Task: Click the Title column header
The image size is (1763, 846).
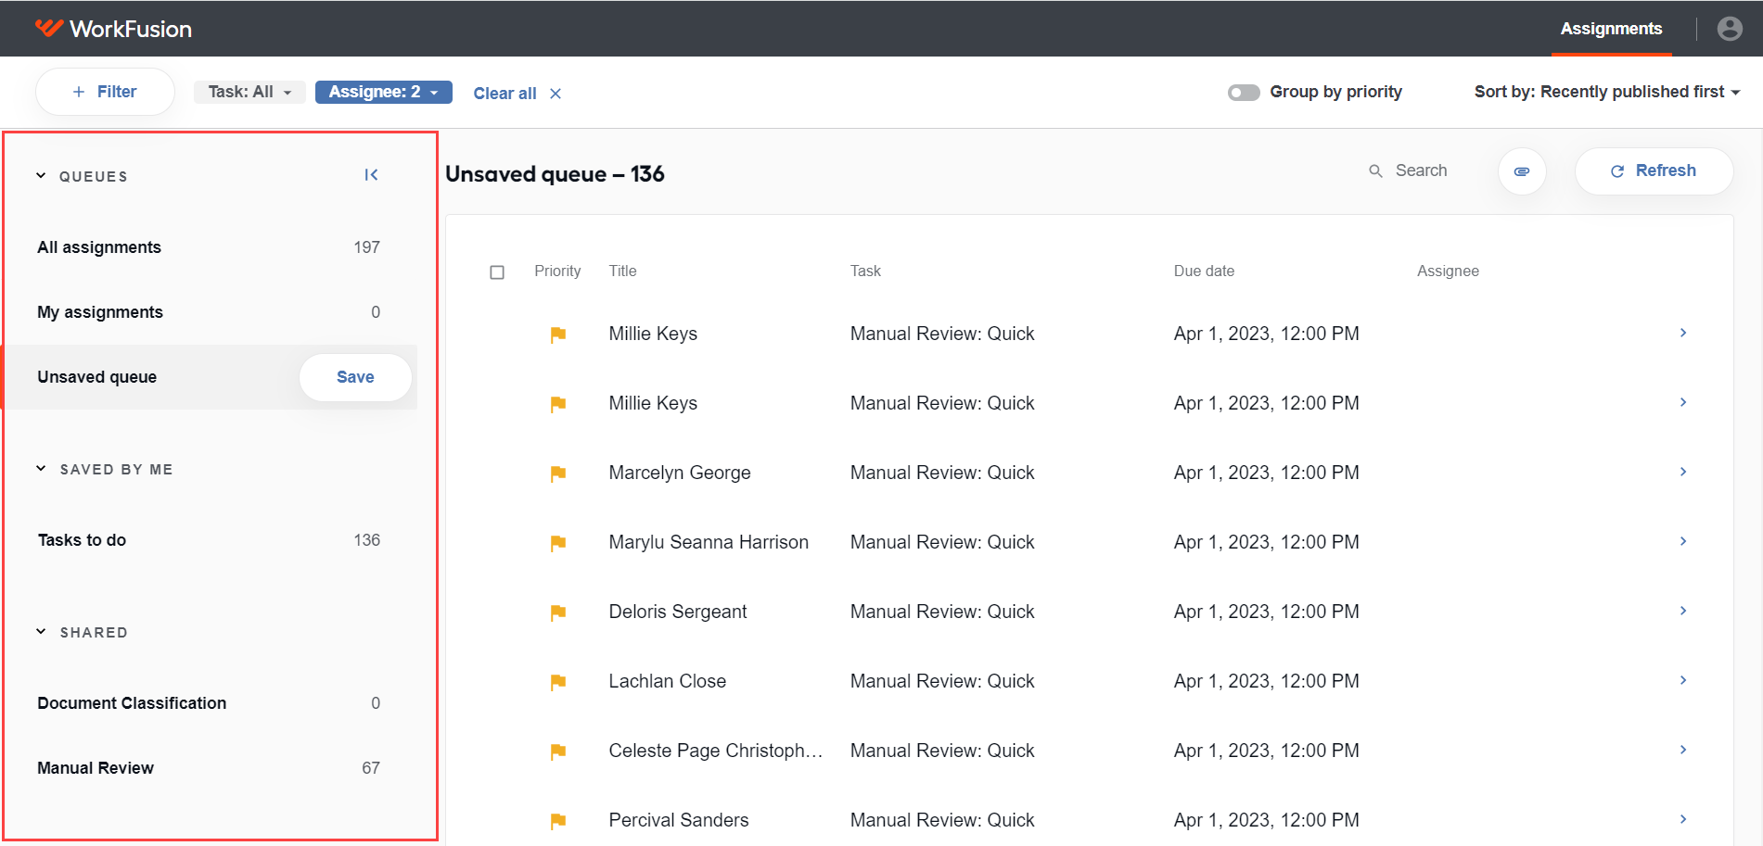Action: click(x=622, y=271)
